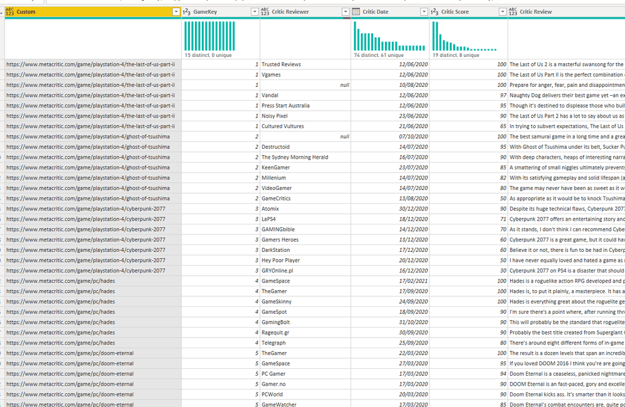Viewport: 625px width, 407px height.
Task: Select the Critic Score column header
Action: [468, 12]
